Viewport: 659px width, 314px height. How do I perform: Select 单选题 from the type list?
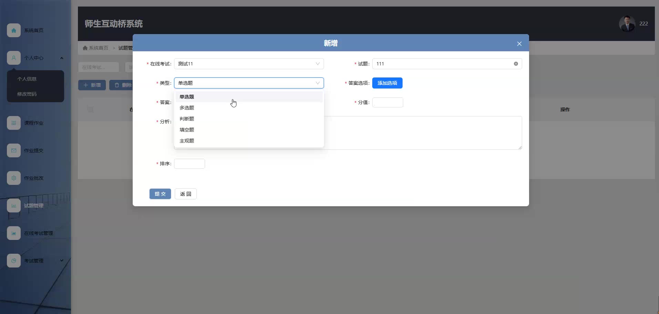[x=249, y=97]
